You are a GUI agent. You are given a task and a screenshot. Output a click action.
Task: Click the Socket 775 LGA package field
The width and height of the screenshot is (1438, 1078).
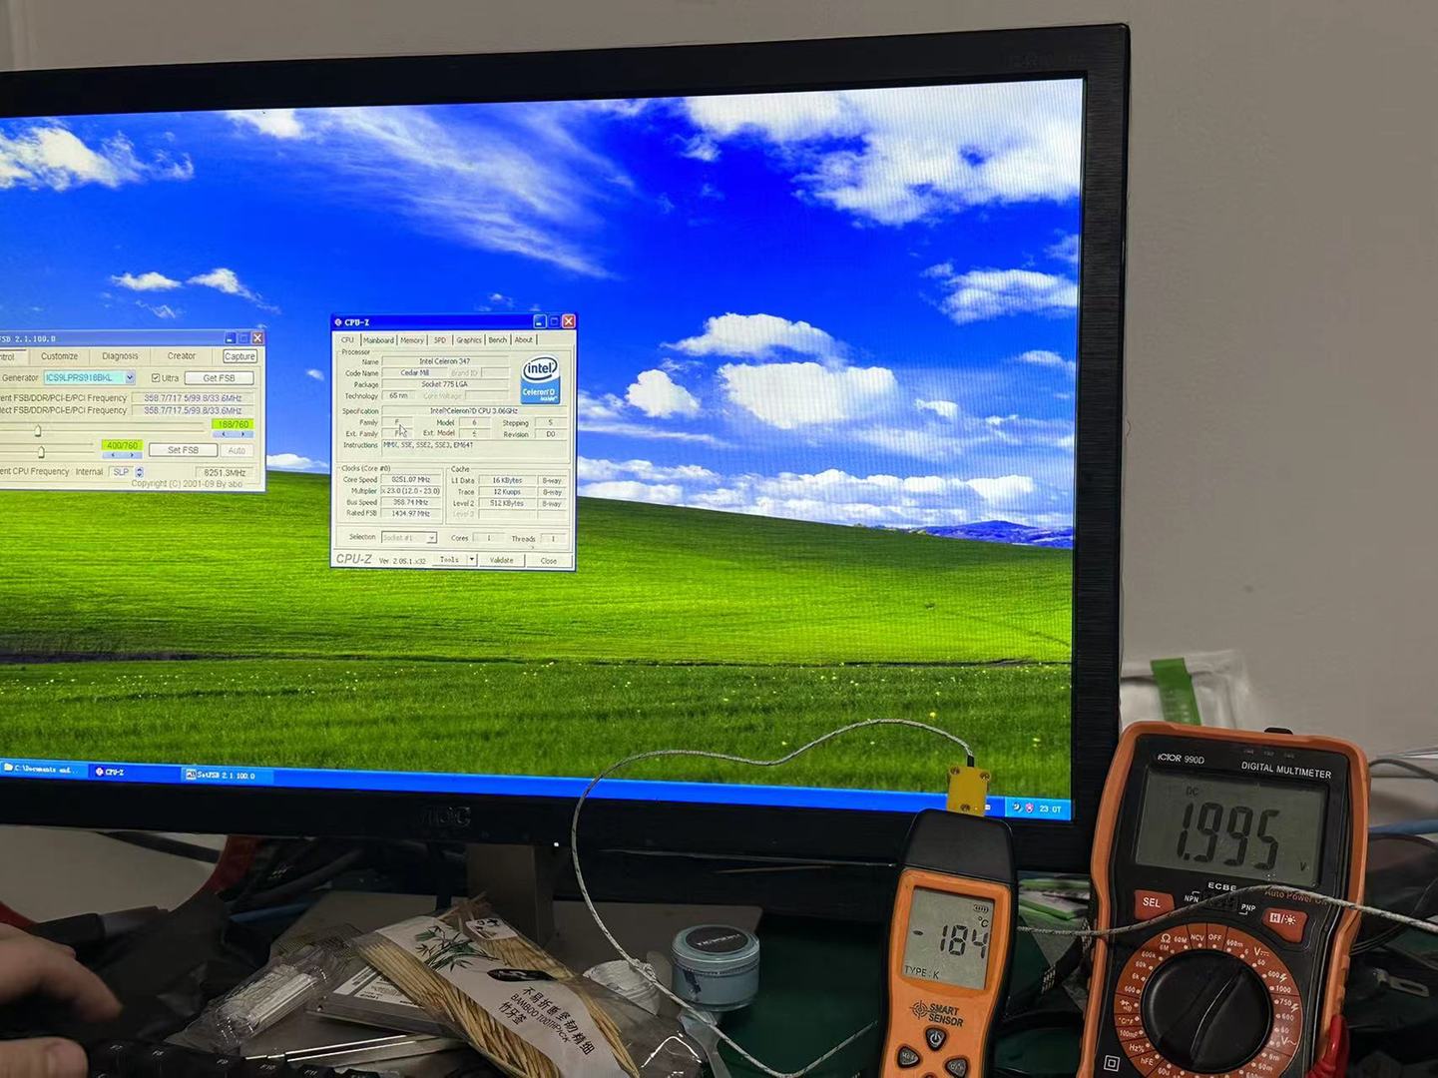[x=445, y=384]
